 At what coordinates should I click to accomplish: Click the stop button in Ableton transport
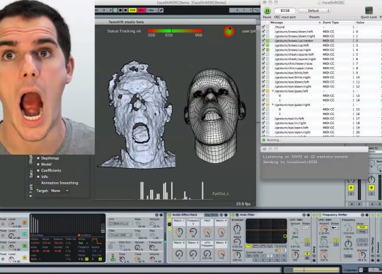pos(120,10)
